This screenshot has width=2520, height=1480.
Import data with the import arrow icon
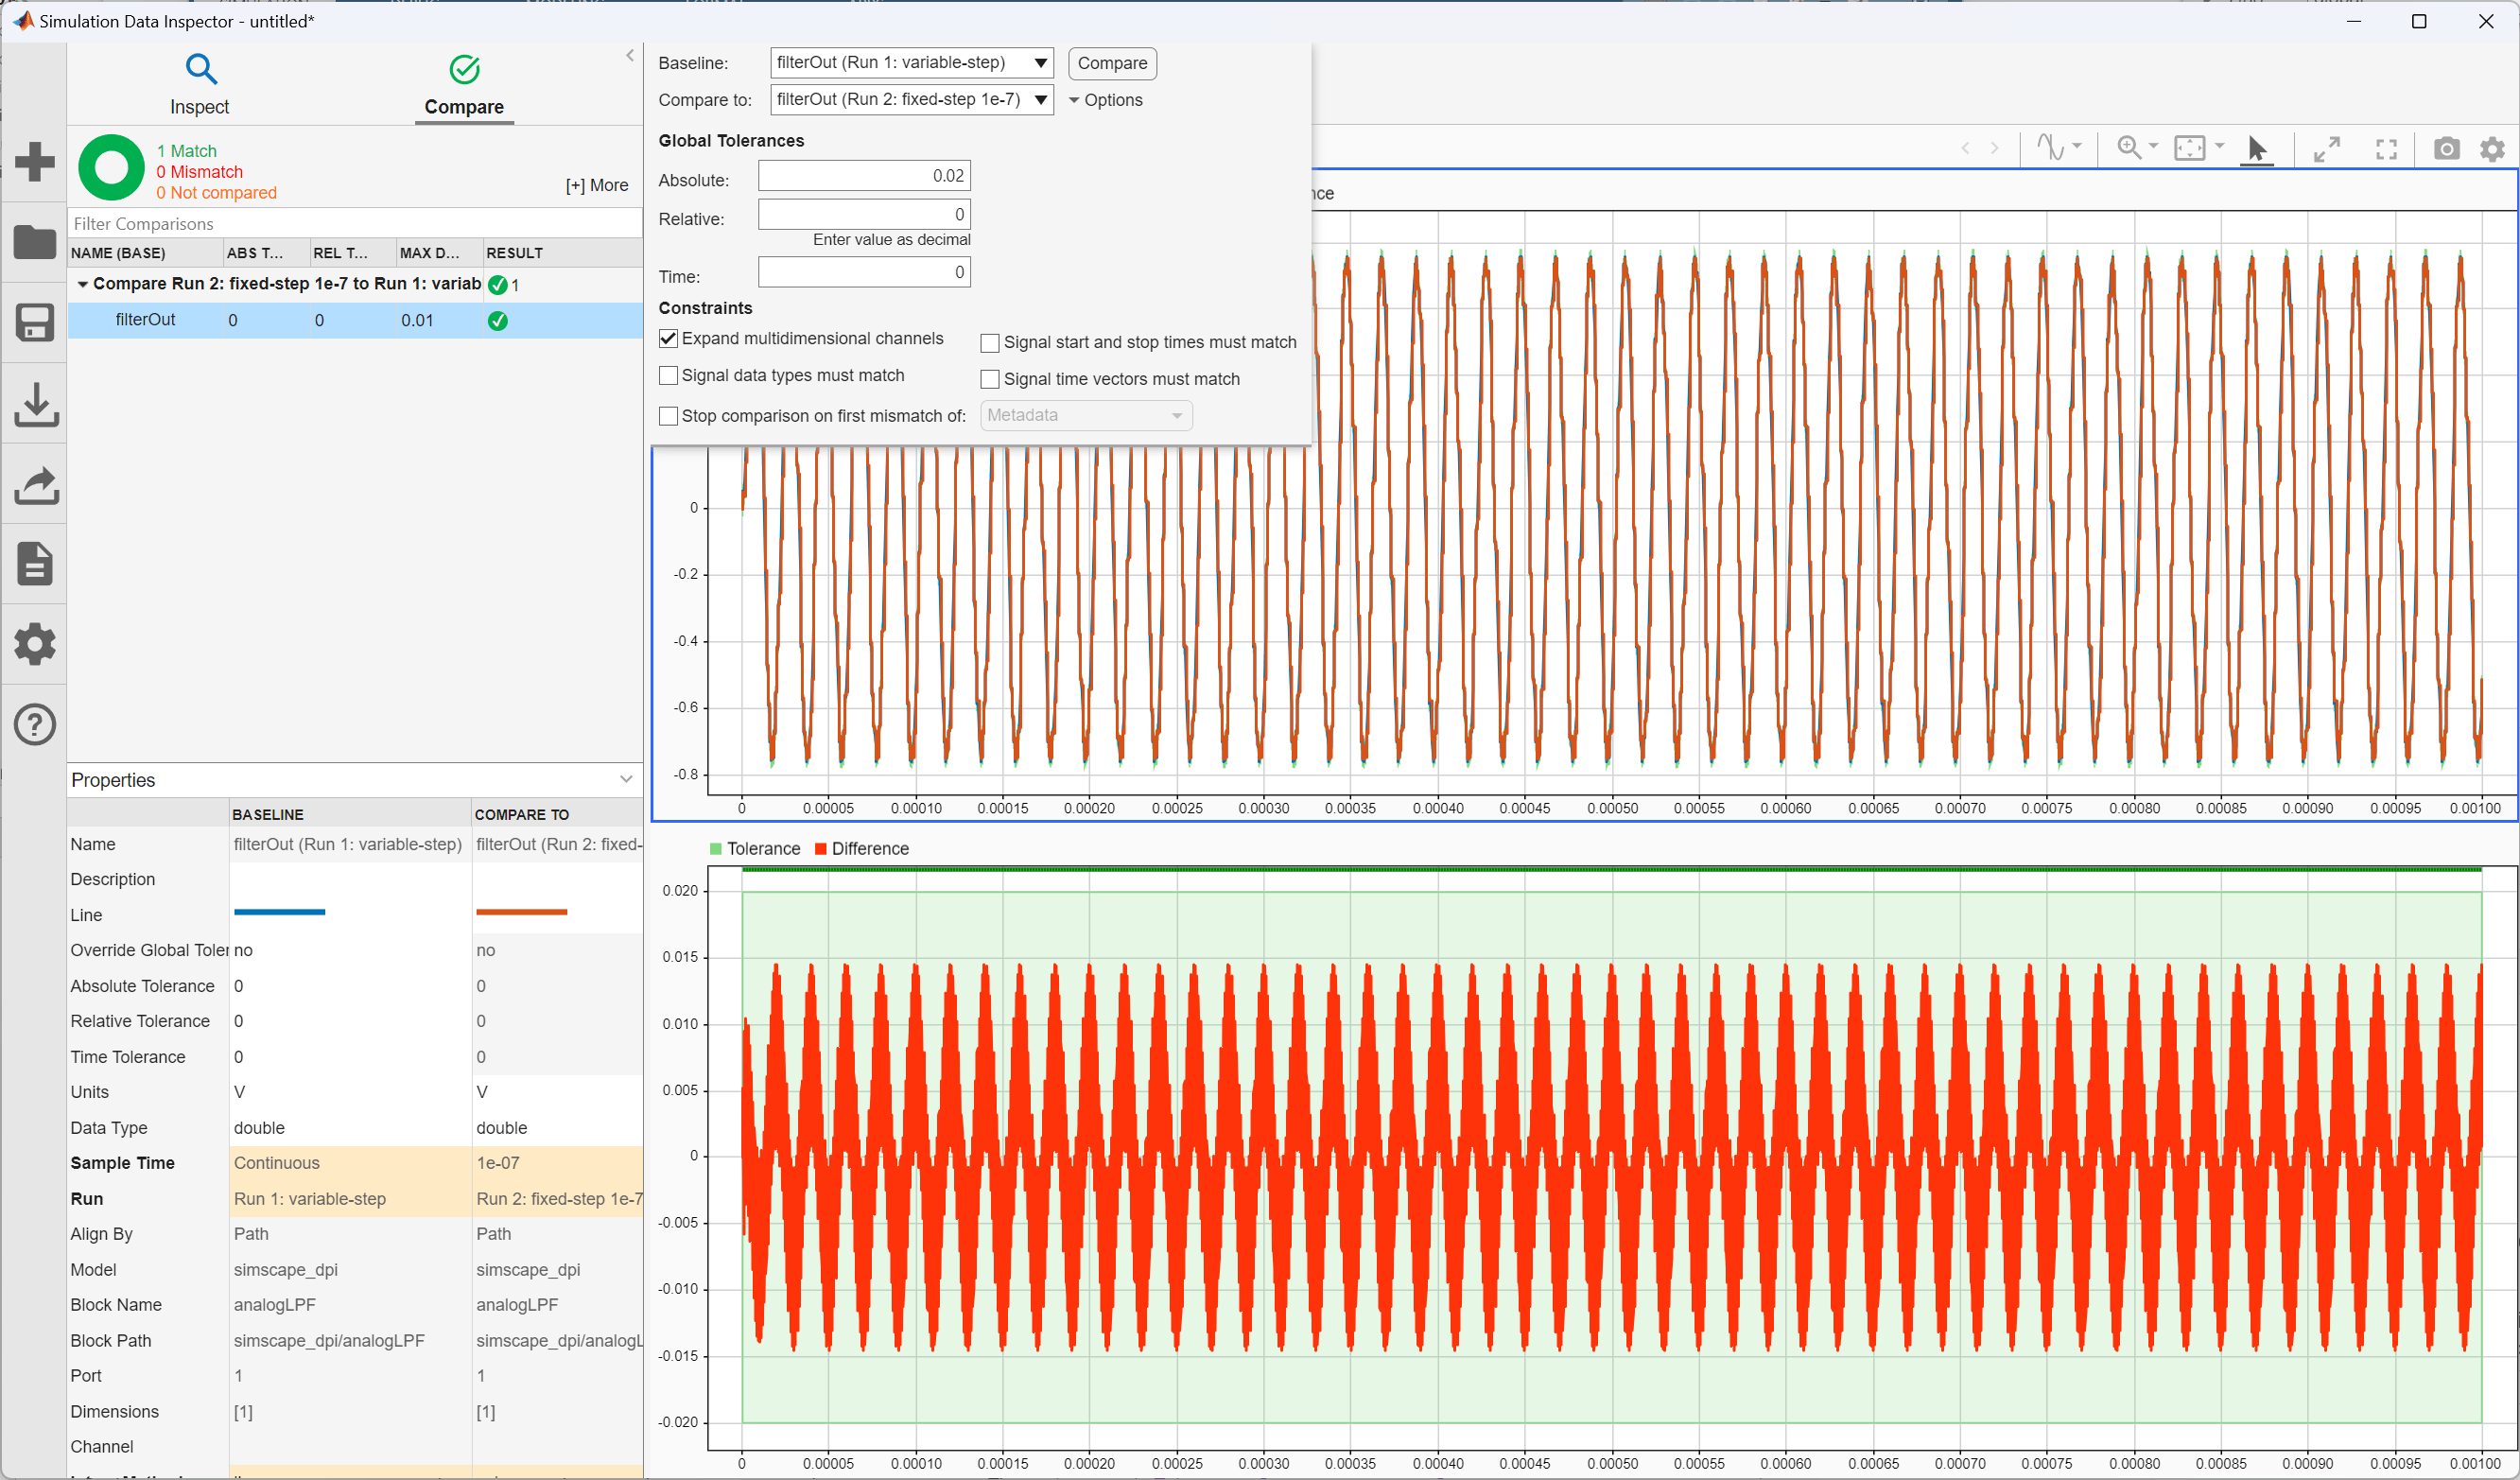[x=35, y=403]
